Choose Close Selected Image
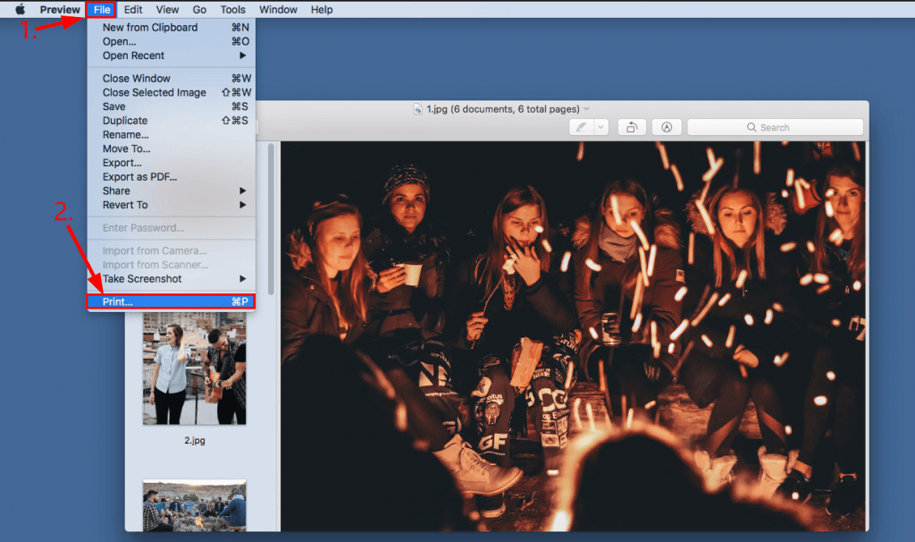This screenshot has width=915, height=542. (x=172, y=92)
